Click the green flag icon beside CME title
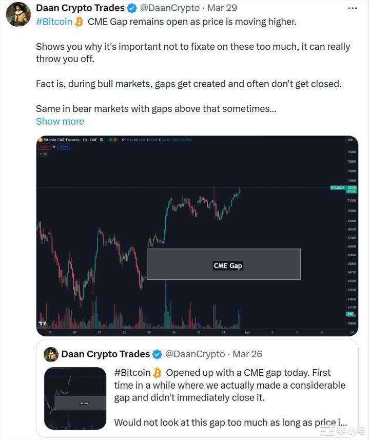Viewport: 369px width, 440px height. [102, 140]
